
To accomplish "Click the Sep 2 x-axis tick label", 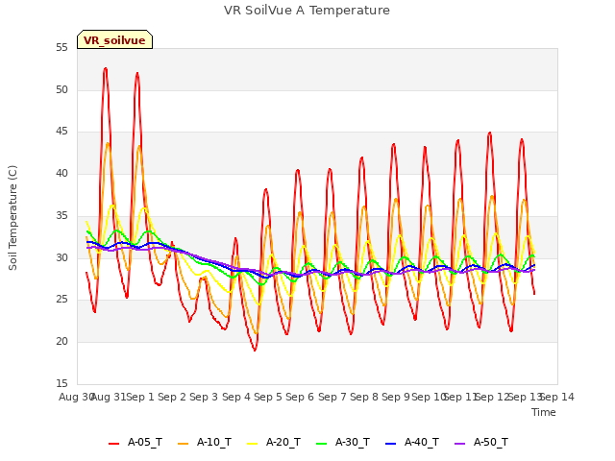I will click(x=172, y=397).
